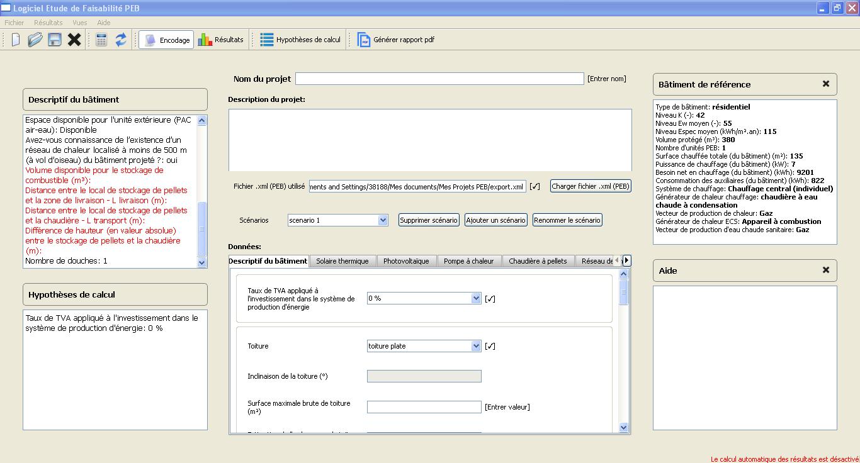The image size is (860, 463).
Task: Click the Bâtiment de référence panel title
Action: 704,84
